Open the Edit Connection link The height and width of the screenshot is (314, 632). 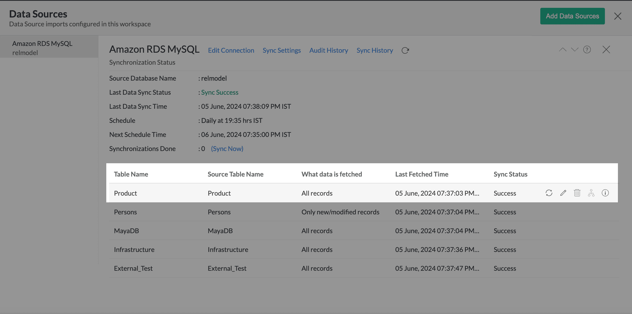[x=231, y=50]
